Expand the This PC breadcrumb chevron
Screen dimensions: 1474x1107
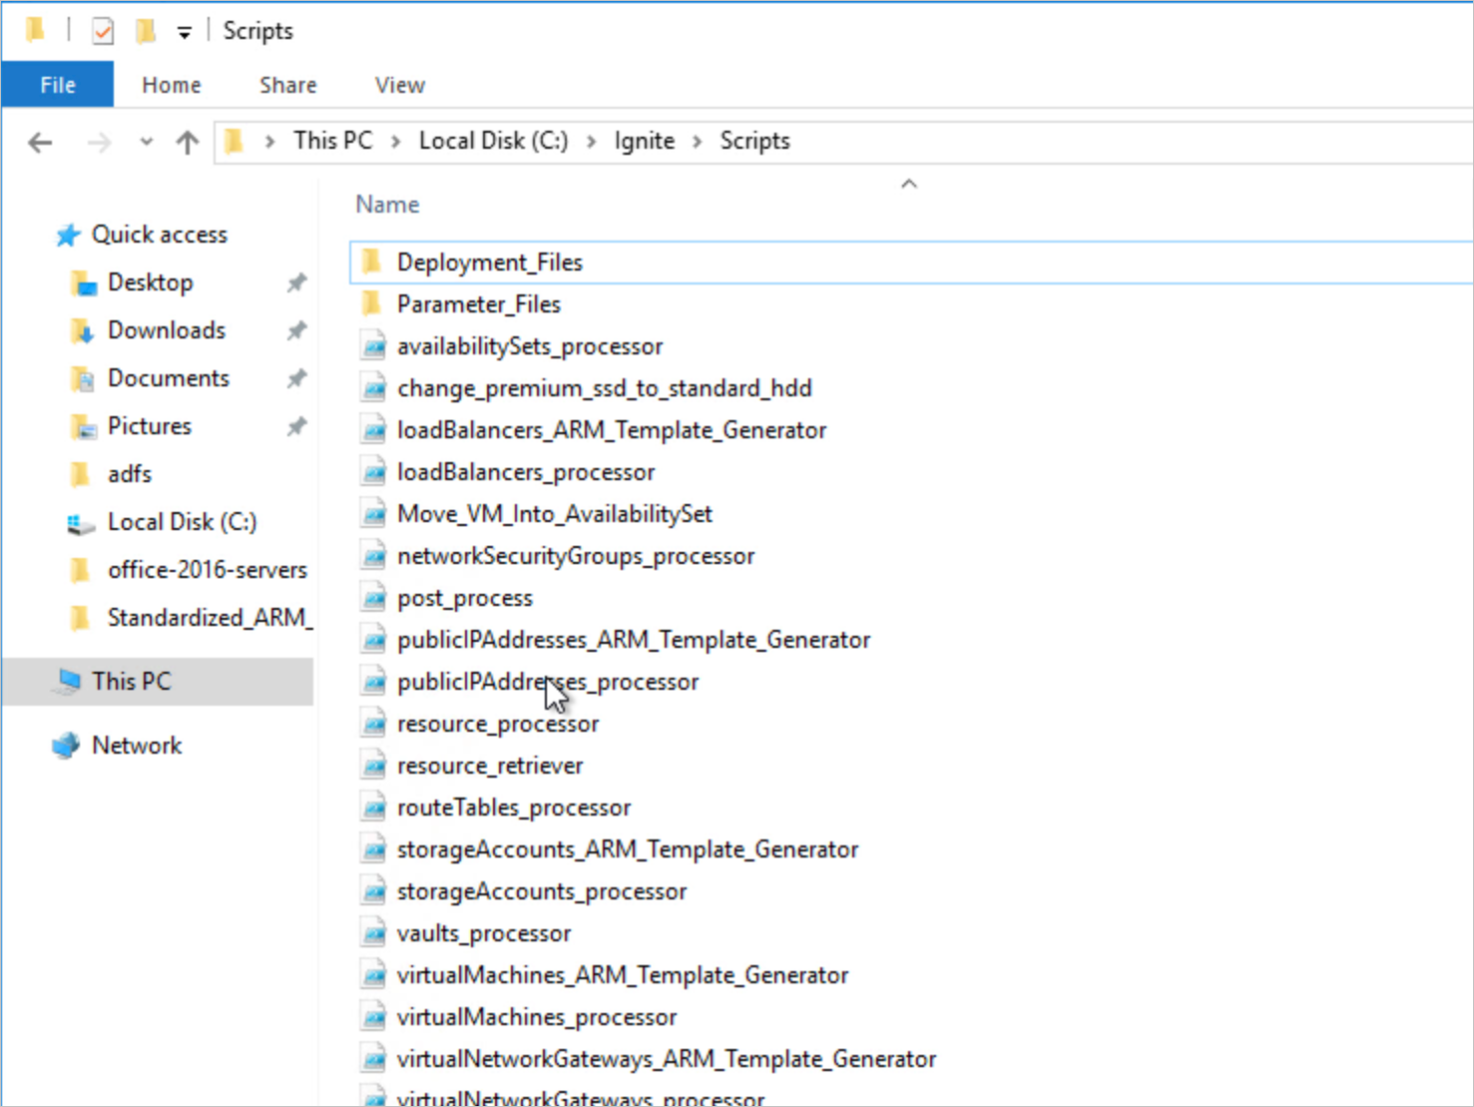[398, 141]
